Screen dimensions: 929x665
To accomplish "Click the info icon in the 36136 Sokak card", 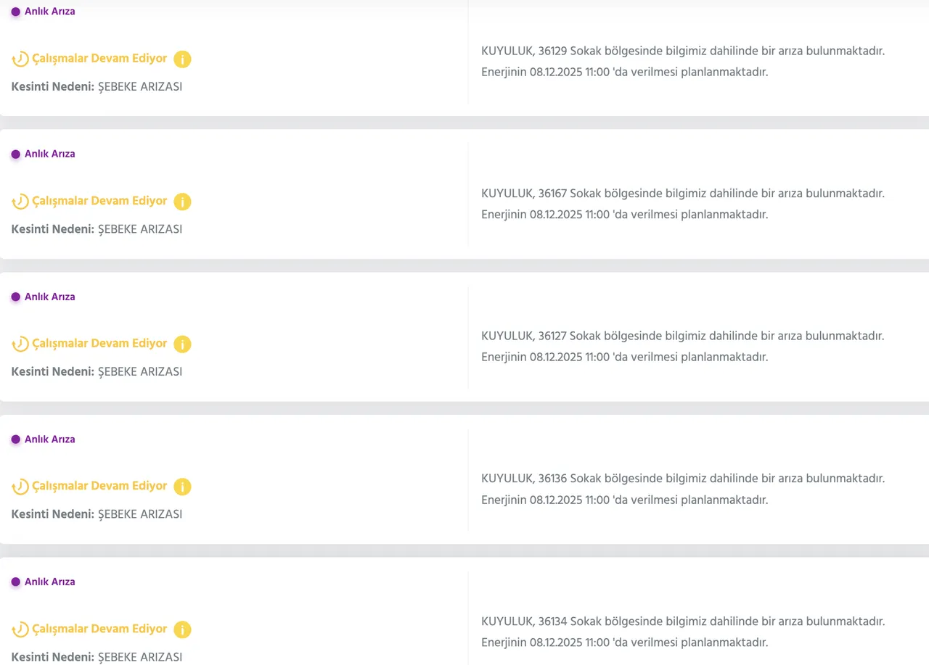I will [182, 487].
